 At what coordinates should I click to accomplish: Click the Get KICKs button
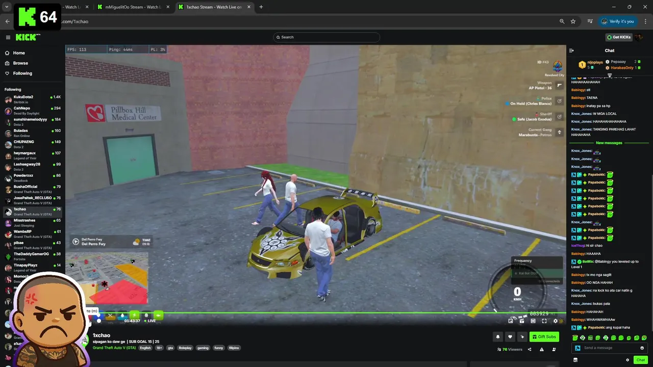pos(618,37)
